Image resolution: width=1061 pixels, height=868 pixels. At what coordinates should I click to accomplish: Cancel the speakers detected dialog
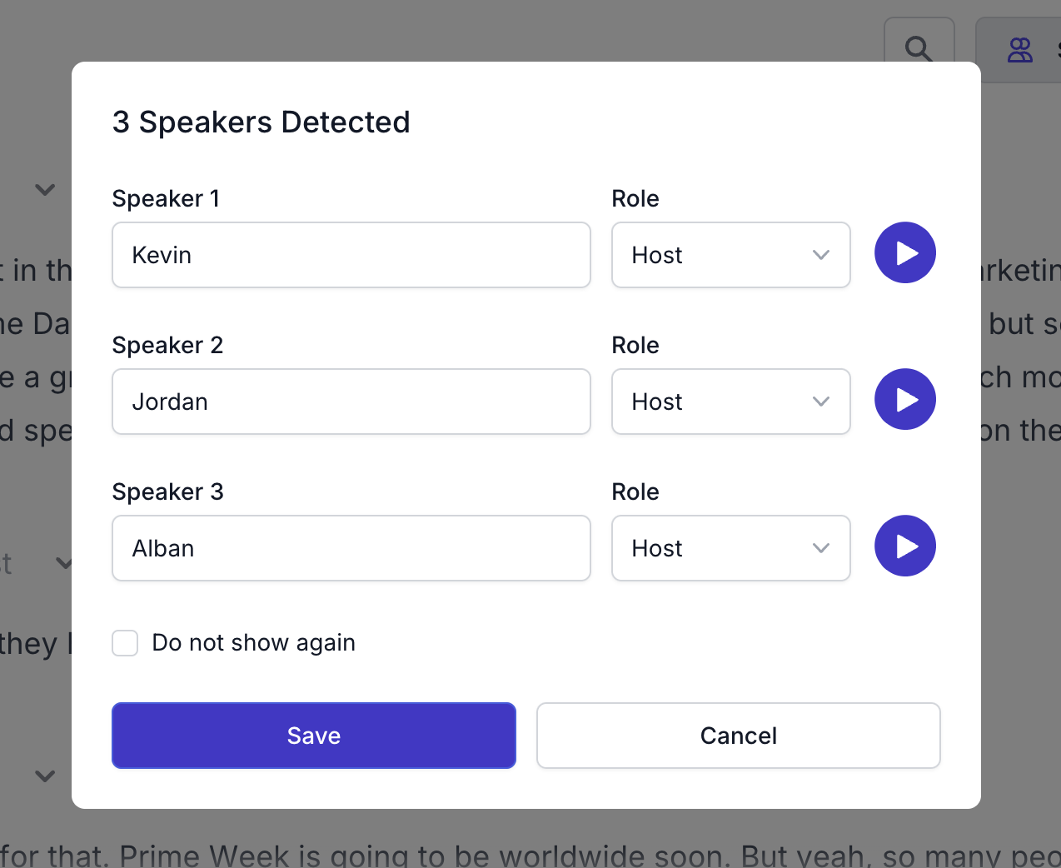tap(738, 736)
